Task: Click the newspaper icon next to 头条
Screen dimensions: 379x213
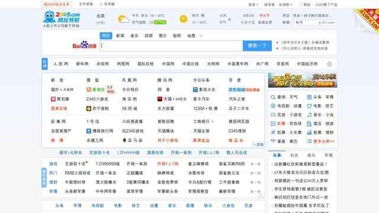Action: 309,97
